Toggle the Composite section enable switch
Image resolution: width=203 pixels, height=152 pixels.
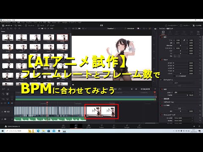162,90
